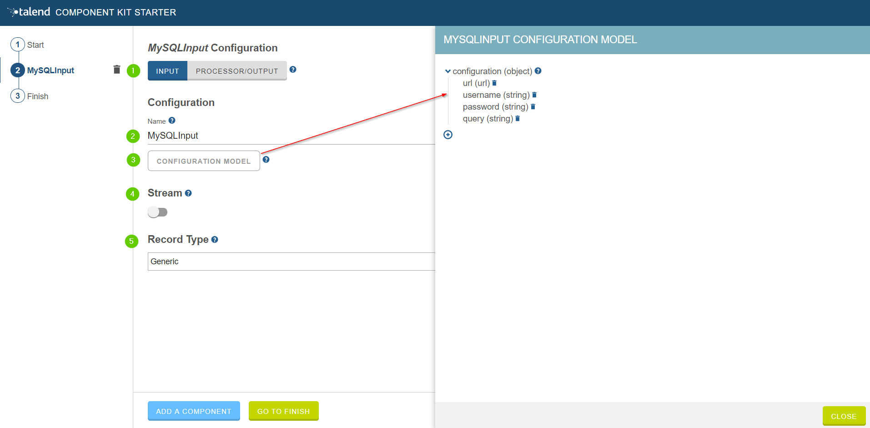The image size is (870, 428).
Task: Remove the username (string) field
Action: click(x=534, y=95)
